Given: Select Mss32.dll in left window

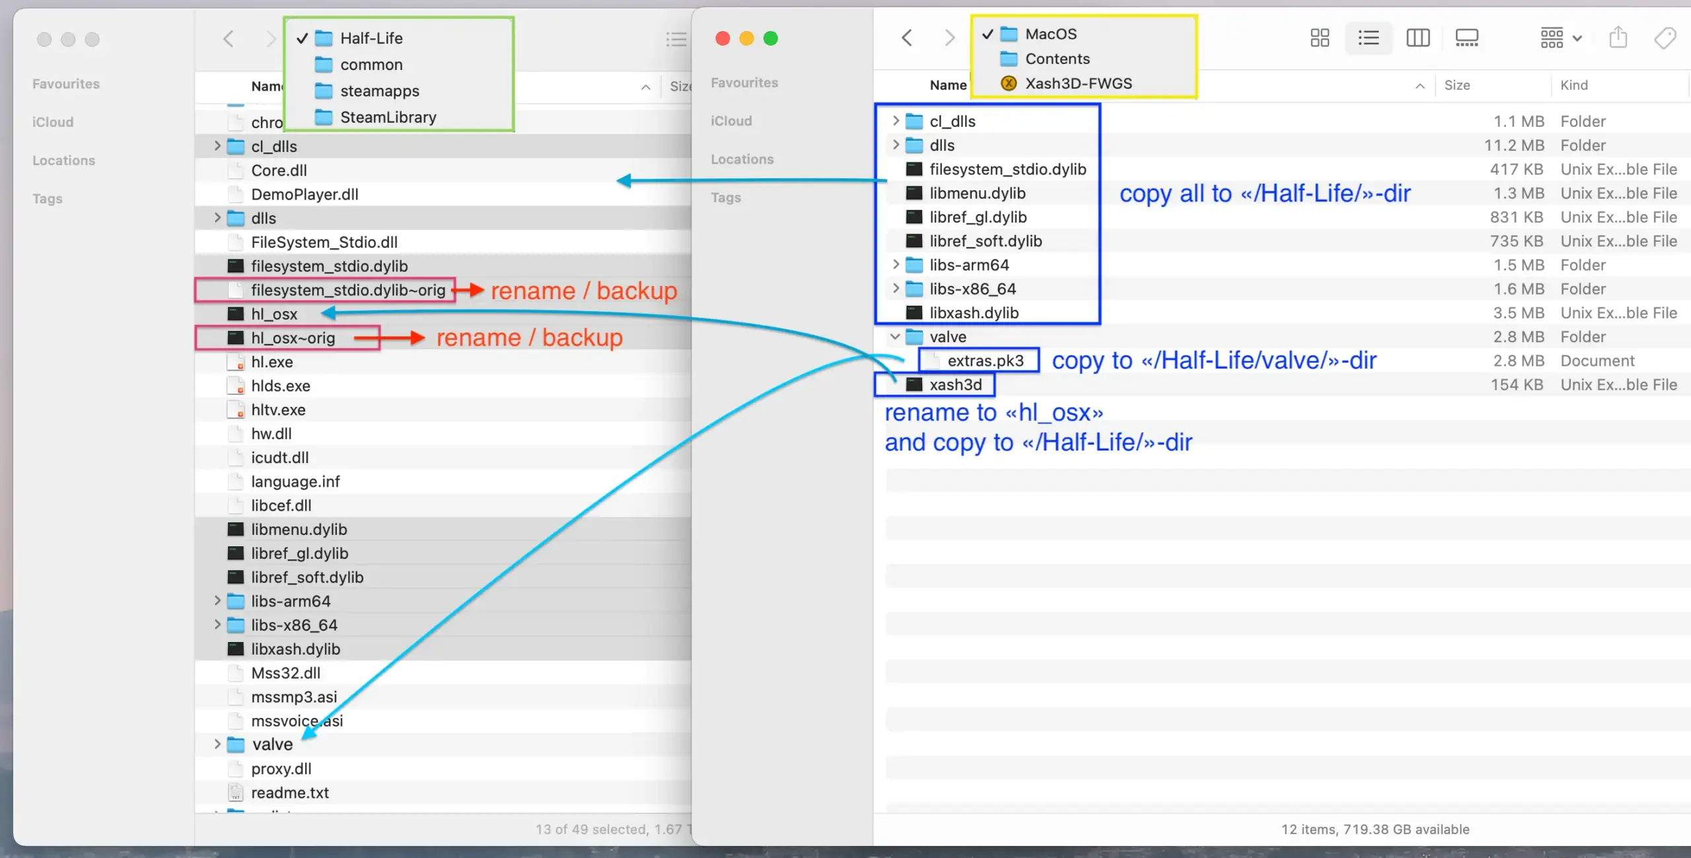Looking at the screenshot, I should [285, 673].
